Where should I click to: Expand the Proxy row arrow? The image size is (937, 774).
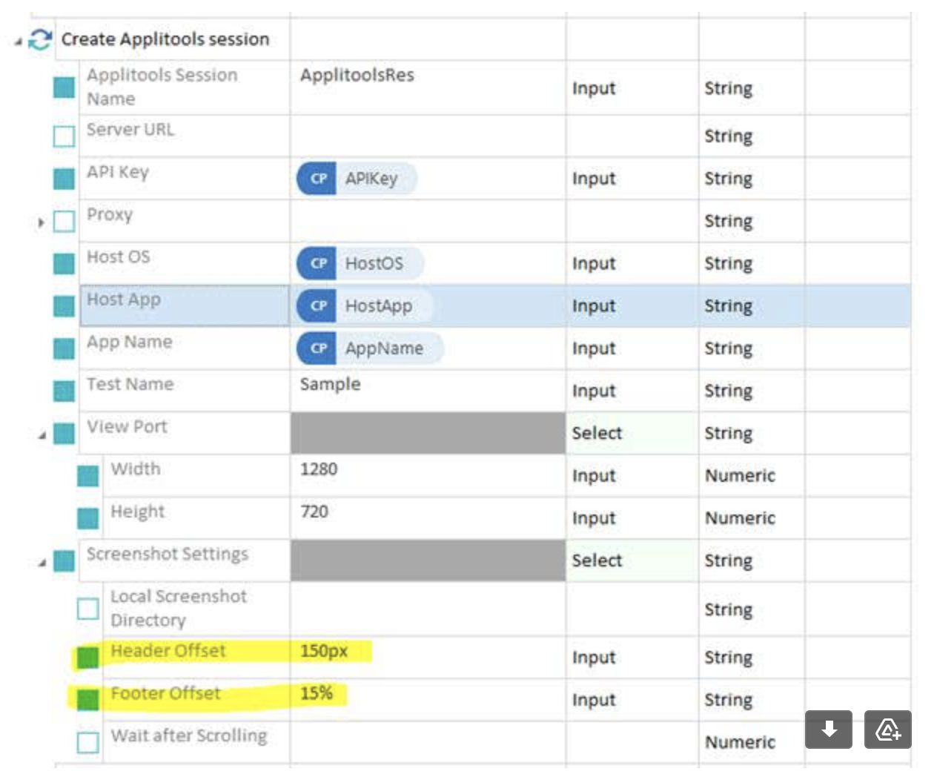coord(42,222)
